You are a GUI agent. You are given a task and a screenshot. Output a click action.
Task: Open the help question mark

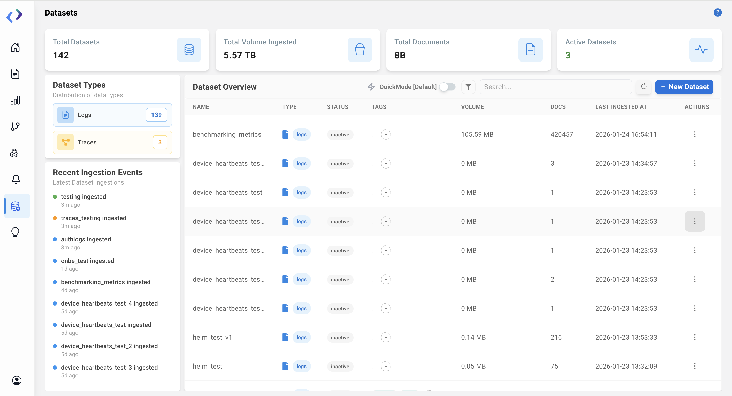[x=718, y=12]
